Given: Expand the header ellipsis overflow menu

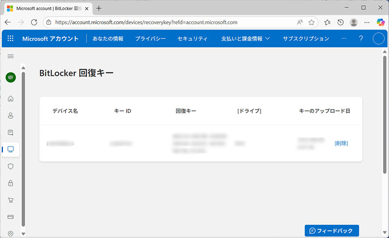Looking at the screenshot, I should point(344,39).
